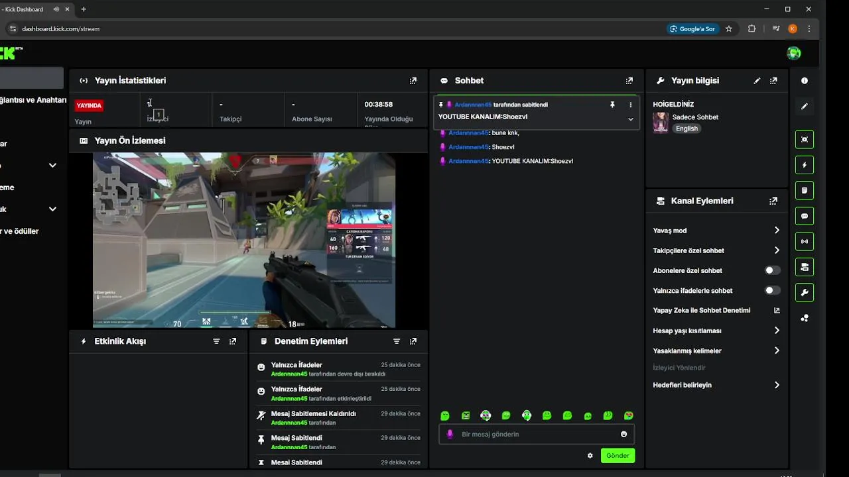Image resolution: width=849 pixels, height=477 pixels.
Task: Unpin the pinned chat message
Action: (612, 105)
